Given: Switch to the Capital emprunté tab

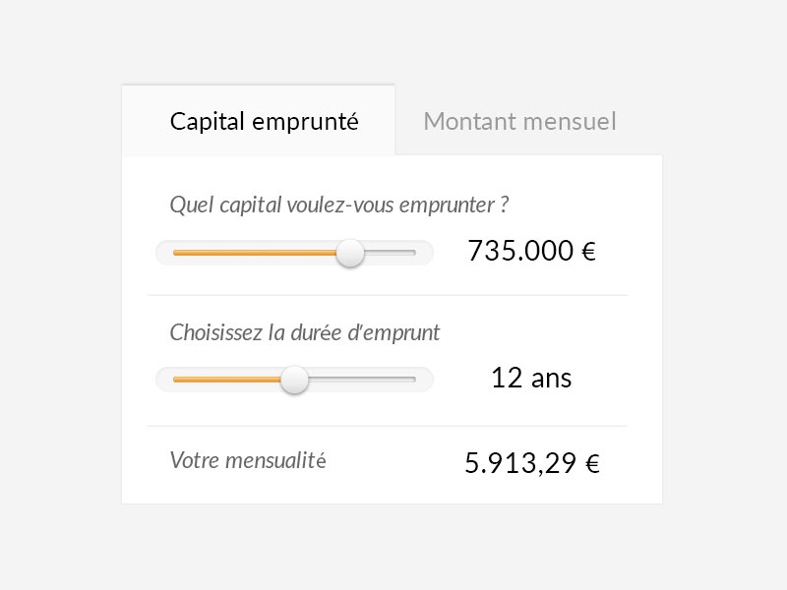Looking at the screenshot, I should pos(264,121).
